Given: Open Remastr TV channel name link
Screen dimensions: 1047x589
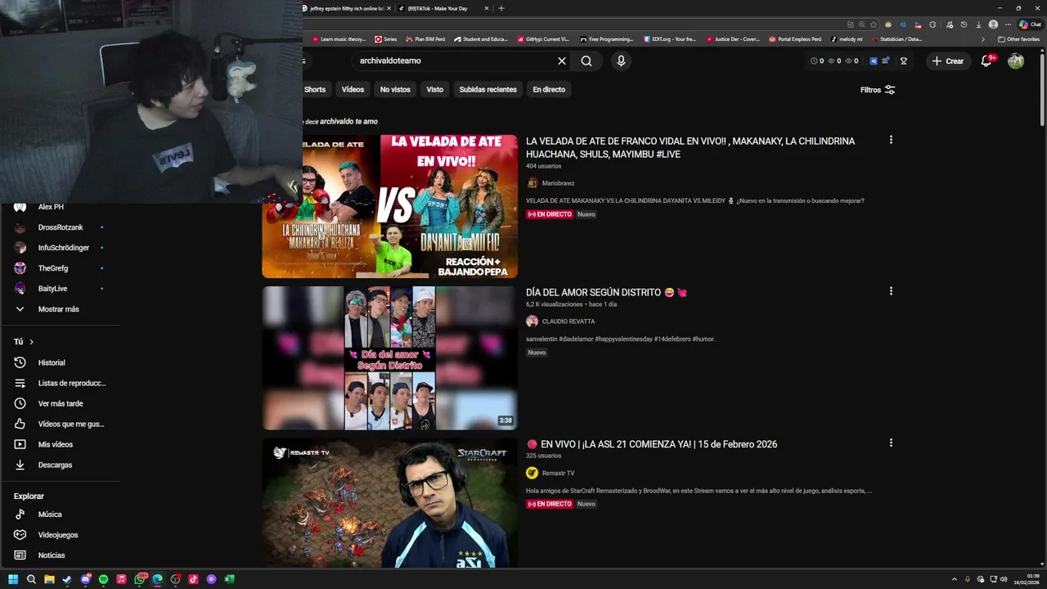Looking at the screenshot, I should point(559,473).
